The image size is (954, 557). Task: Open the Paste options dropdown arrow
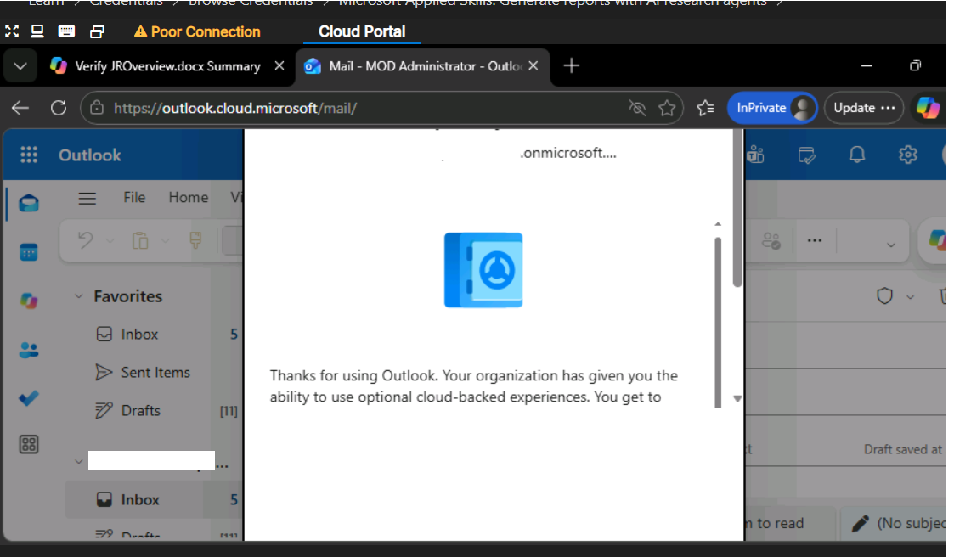click(165, 241)
